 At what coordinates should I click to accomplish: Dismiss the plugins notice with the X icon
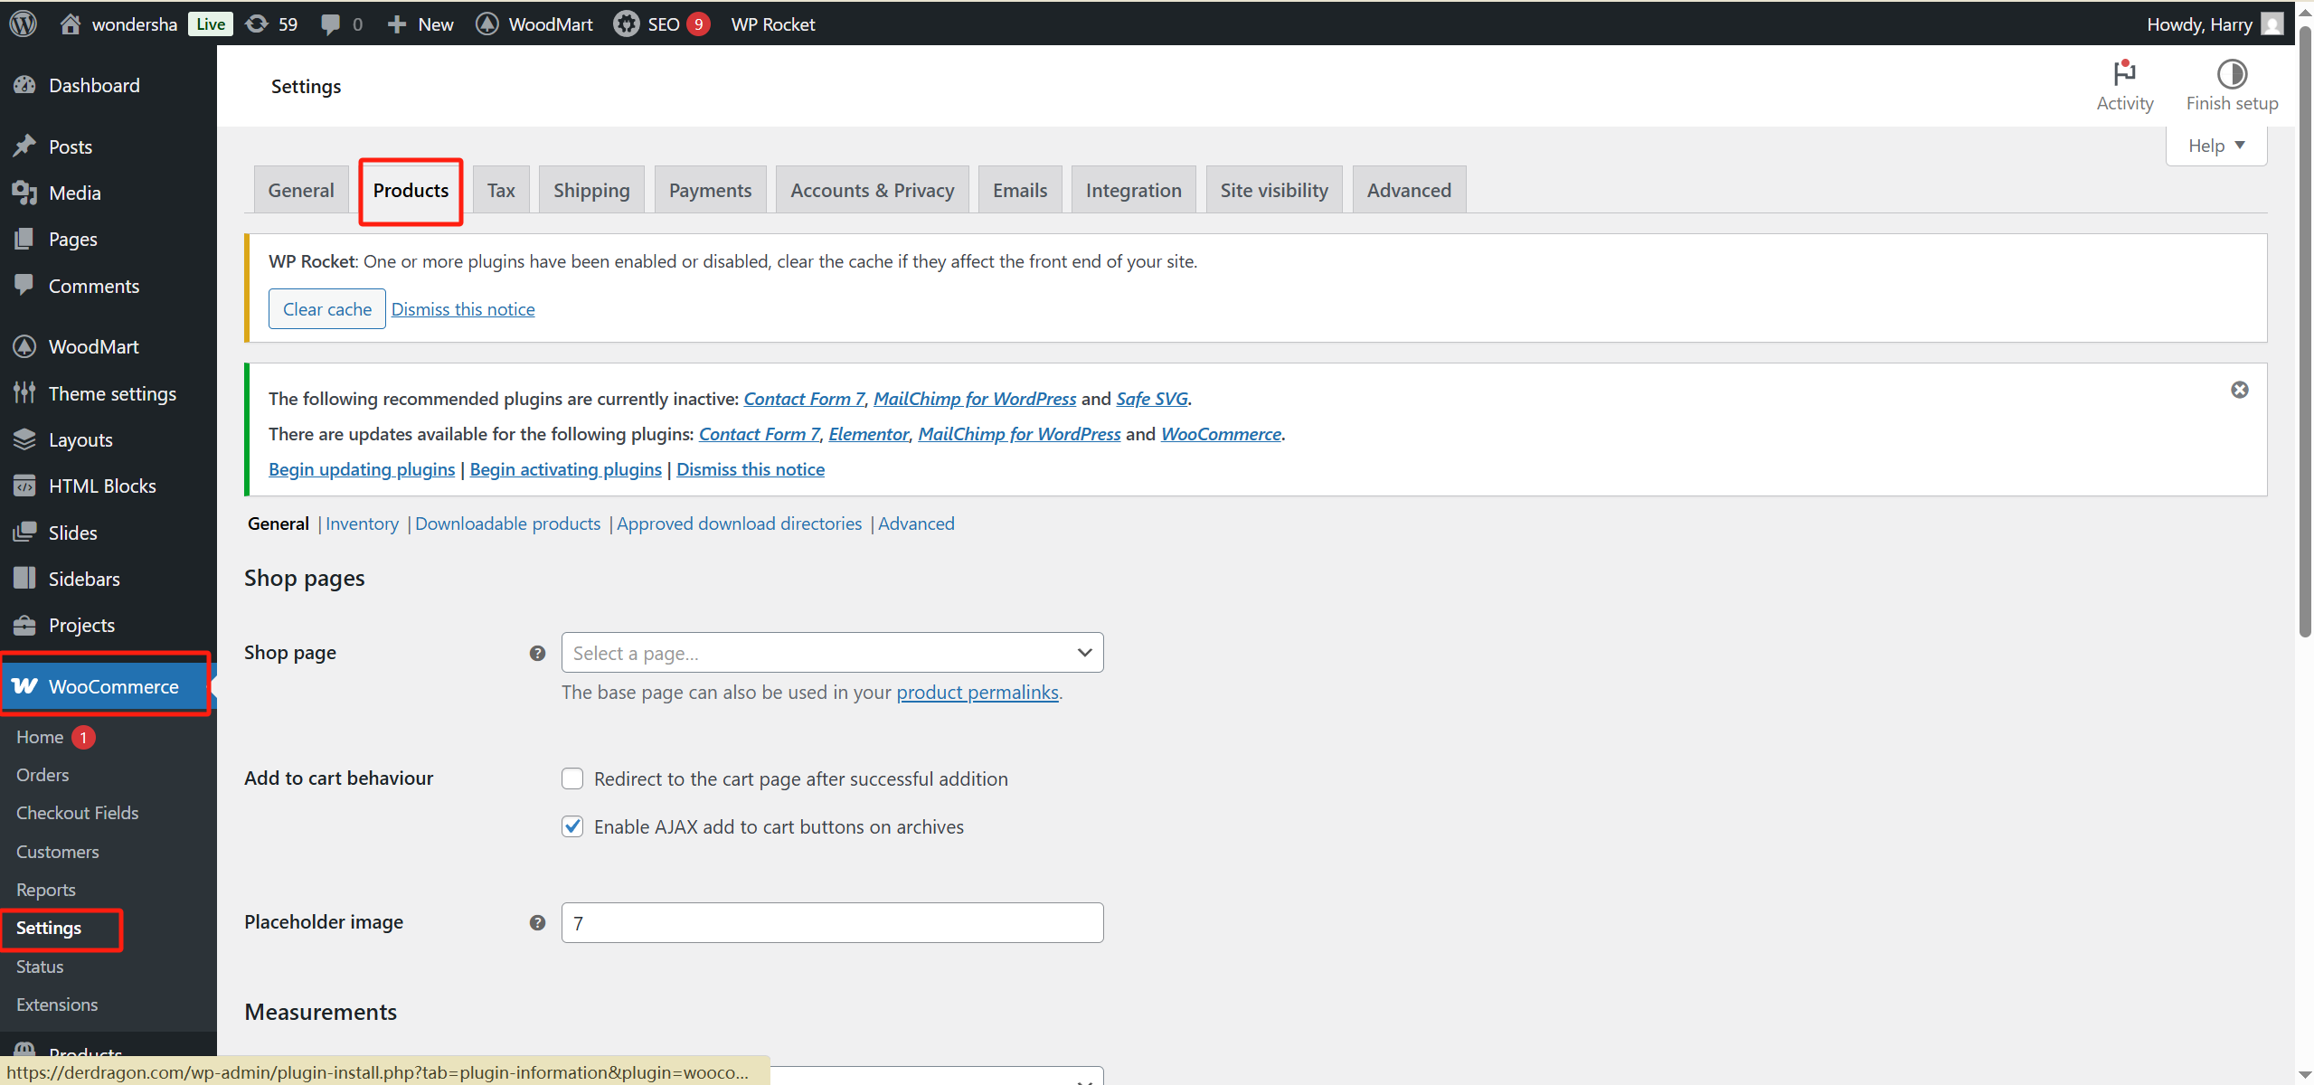coord(2239,390)
